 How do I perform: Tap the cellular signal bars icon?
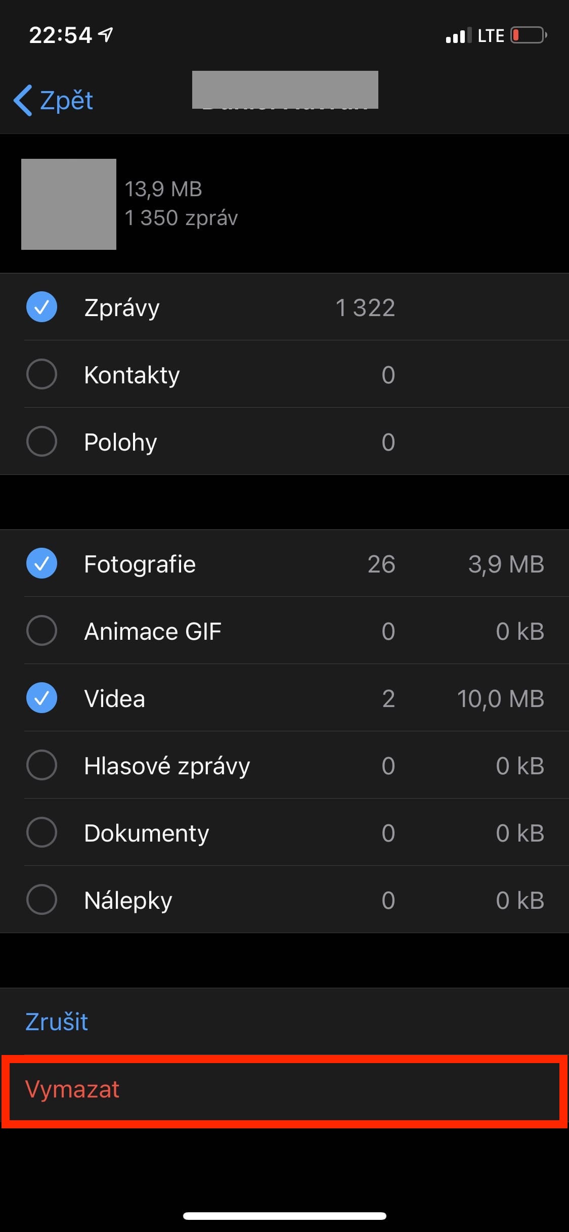(x=458, y=36)
